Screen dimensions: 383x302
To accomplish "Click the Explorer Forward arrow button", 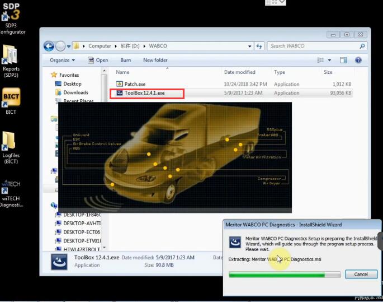I will [60, 46].
